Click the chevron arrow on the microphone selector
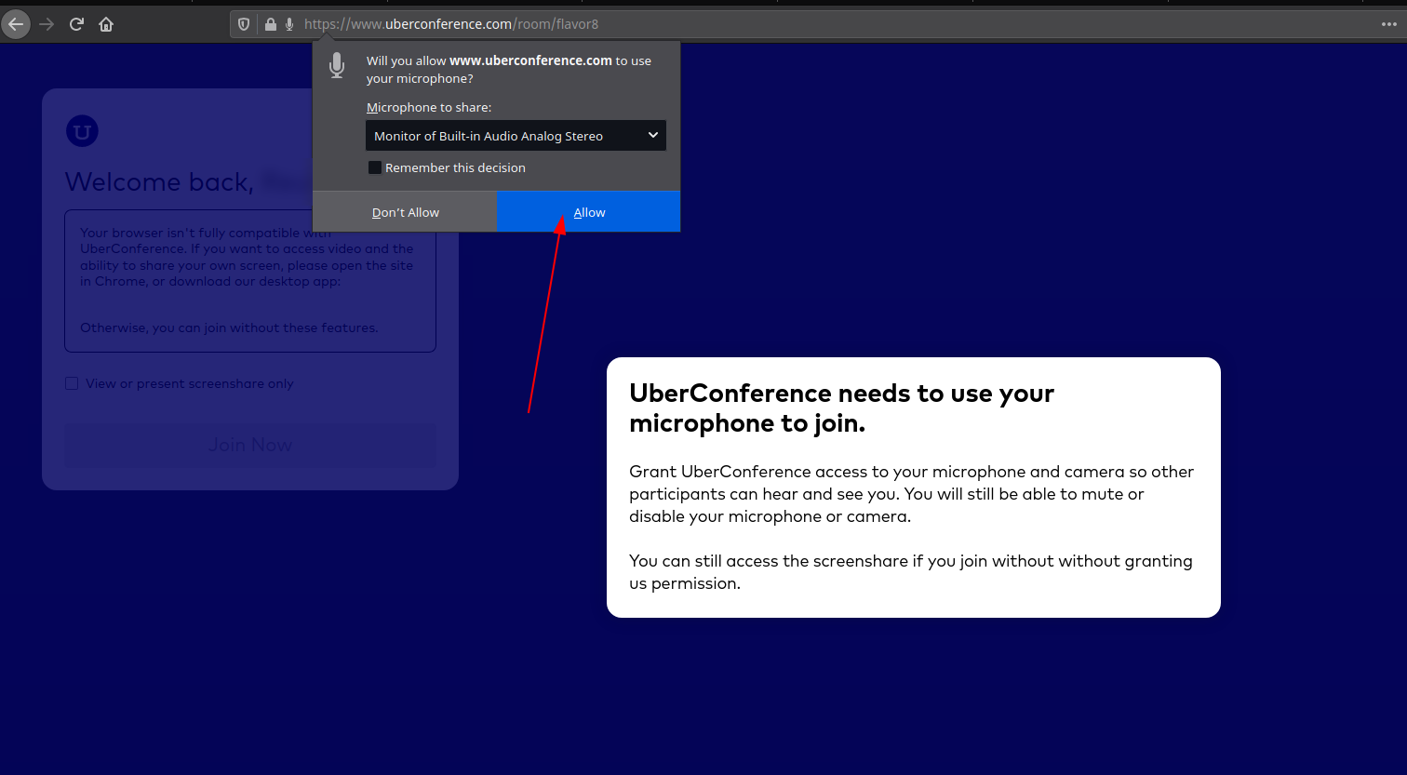1407x775 pixels. click(x=653, y=136)
